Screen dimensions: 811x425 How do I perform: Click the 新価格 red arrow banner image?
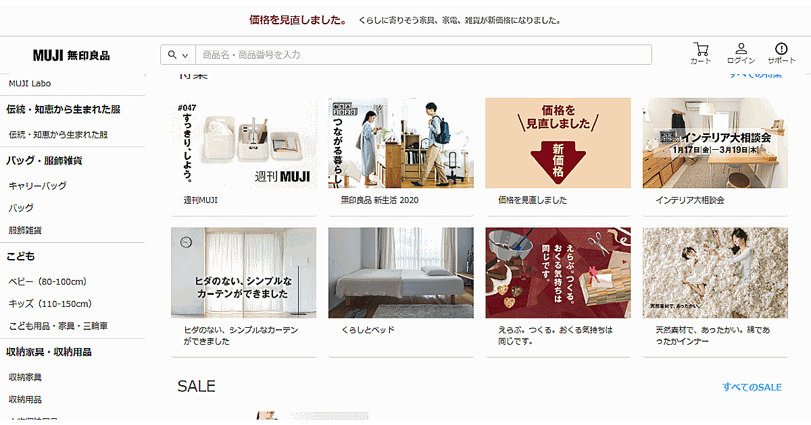click(558, 143)
